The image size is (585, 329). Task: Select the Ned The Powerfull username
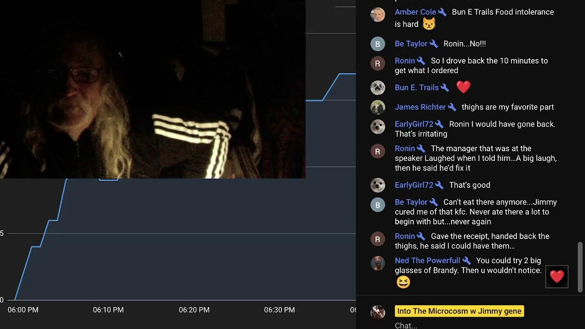(x=428, y=260)
